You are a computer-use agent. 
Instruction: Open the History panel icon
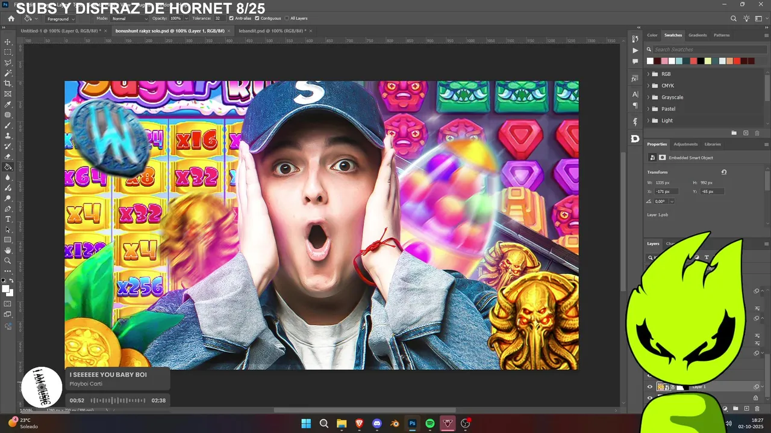pos(635,38)
